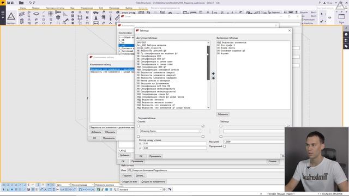Open the Чертежи и отчеты ribbon tab
Screen dimensions: 349x196
pos(55,8)
